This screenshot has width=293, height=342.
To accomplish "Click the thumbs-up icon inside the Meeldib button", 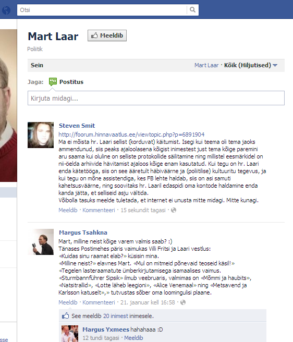I will [x=94, y=35].
